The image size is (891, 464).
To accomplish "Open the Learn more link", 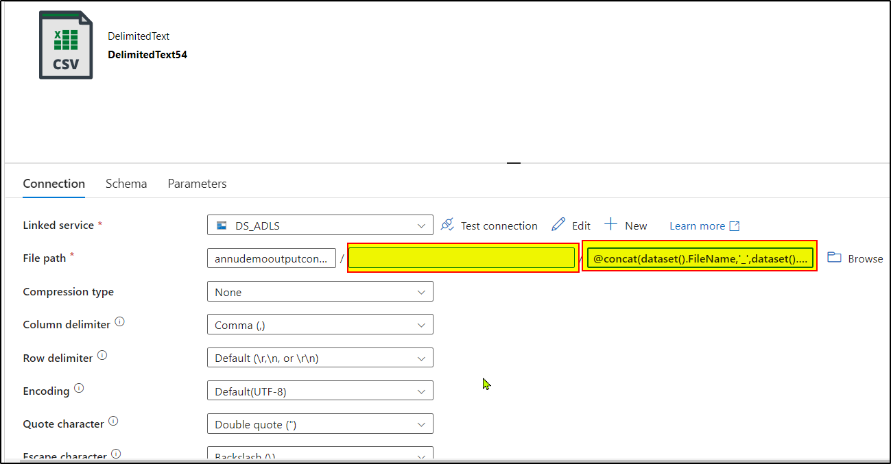I will pos(698,225).
